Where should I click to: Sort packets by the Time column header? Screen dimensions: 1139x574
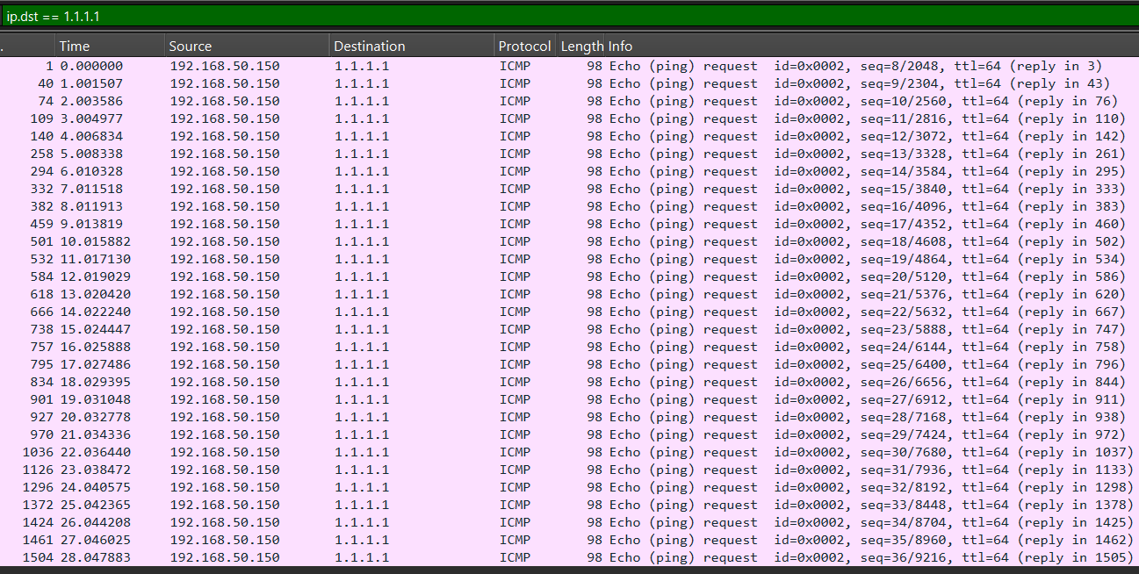coord(75,47)
